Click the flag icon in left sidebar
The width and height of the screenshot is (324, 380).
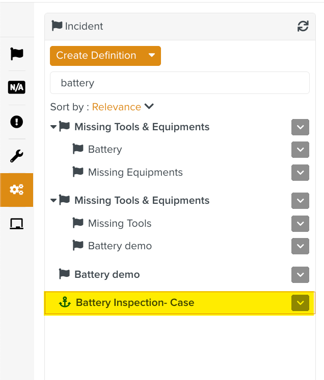click(17, 54)
